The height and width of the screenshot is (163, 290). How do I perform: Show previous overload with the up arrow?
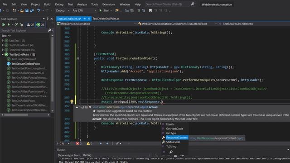[x=77, y=107]
